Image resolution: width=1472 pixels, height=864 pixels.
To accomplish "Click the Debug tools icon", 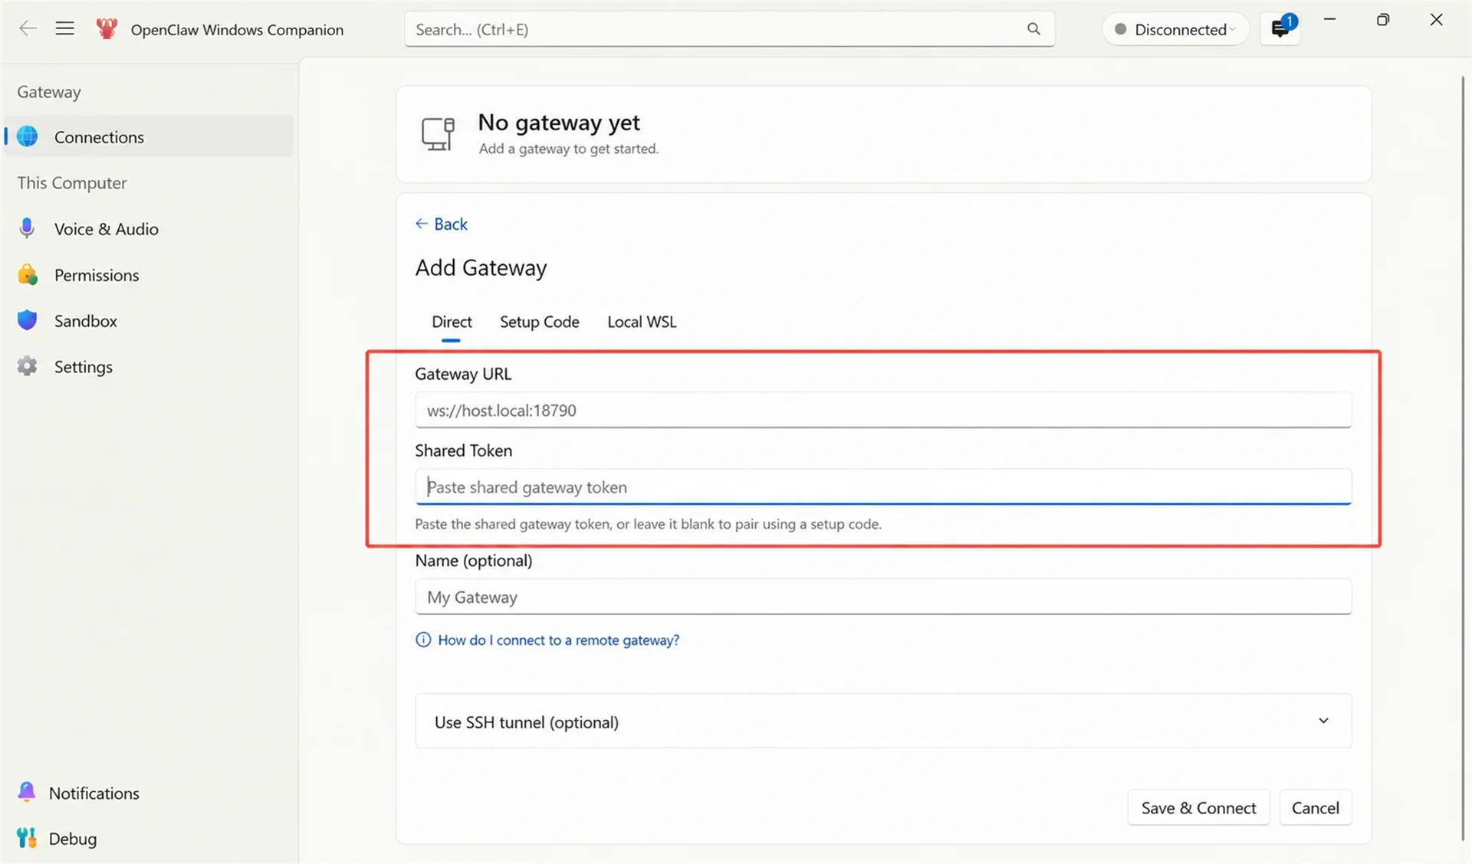I will coord(27,838).
